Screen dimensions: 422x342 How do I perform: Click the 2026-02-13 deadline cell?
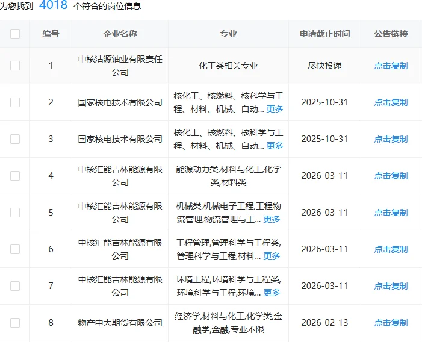[324, 323]
